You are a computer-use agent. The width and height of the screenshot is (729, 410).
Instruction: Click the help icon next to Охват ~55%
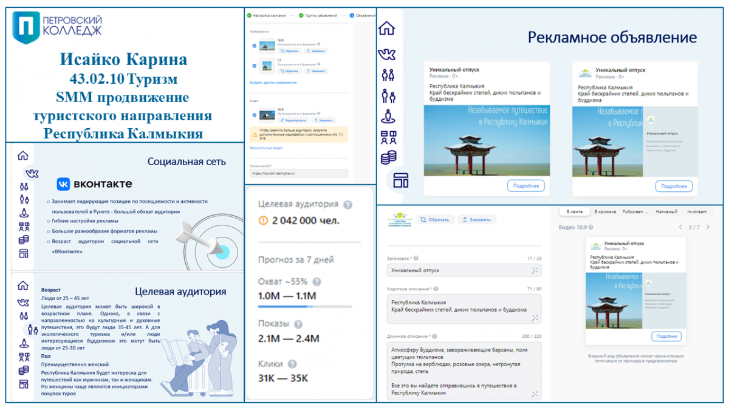coord(317,282)
